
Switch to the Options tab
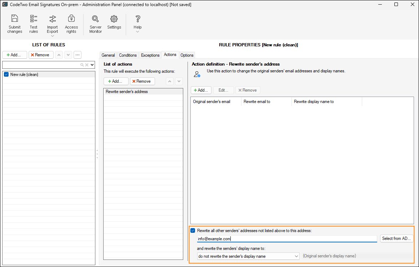(x=187, y=55)
